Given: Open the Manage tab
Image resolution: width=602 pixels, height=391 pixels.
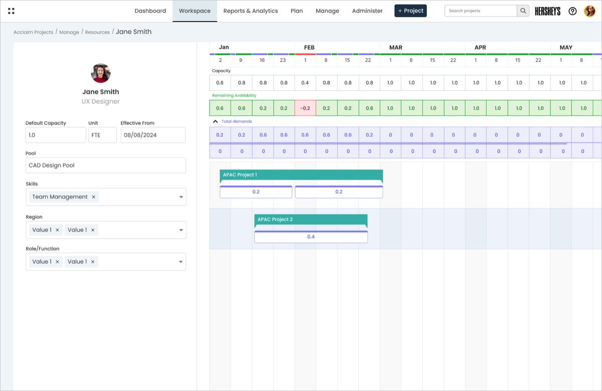Looking at the screenshot, I should [x=327, y=11].
